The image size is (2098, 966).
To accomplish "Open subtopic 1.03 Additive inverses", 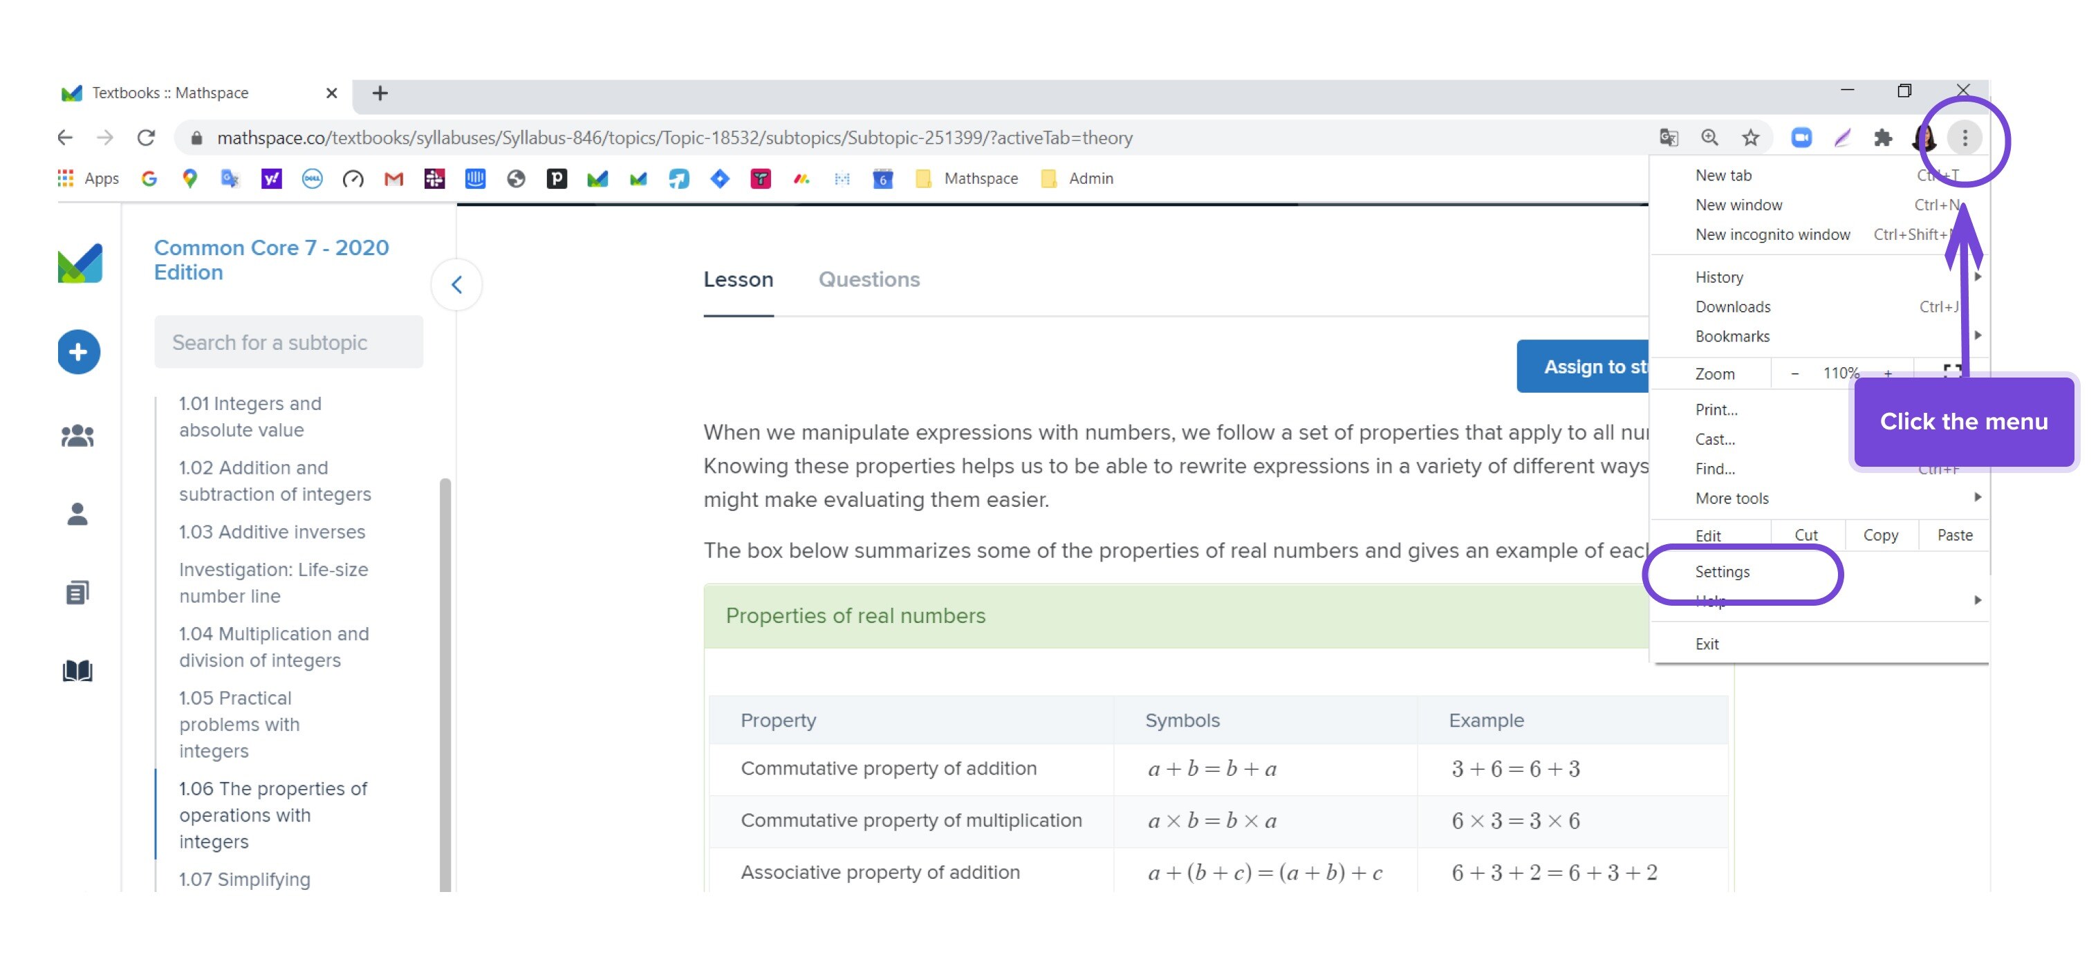I will (x=272, y=532).
